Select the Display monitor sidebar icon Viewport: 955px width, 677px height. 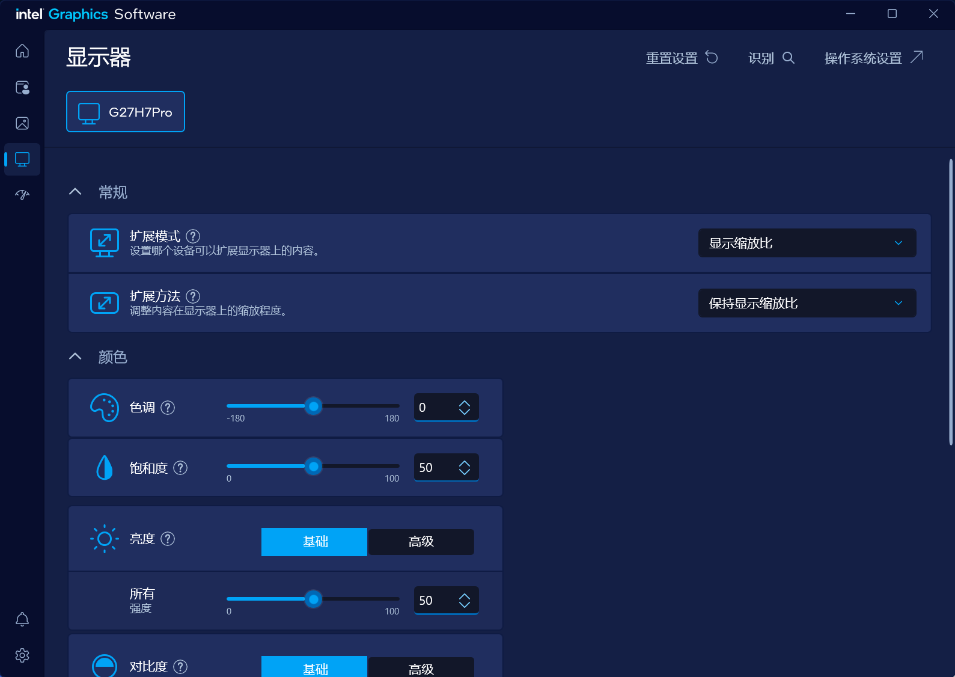pyautogui.click(x=22, y=159)
